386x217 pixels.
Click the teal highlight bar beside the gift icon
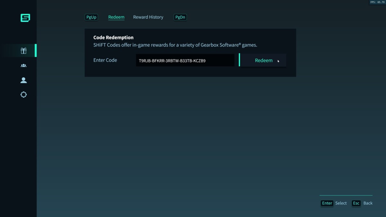pyautogui.click(x=36, y=50)
